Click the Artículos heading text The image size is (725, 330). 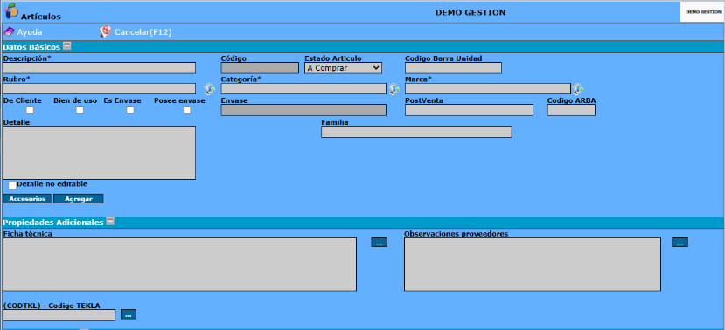[41, 17]
